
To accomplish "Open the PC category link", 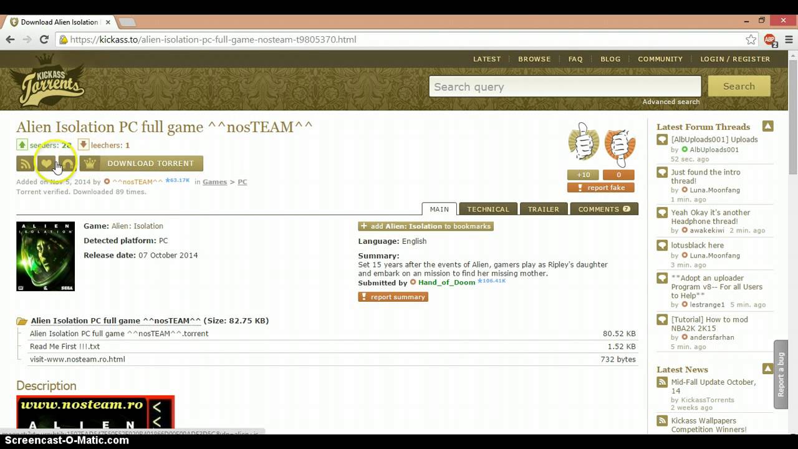I will click(x=243, y=182).
